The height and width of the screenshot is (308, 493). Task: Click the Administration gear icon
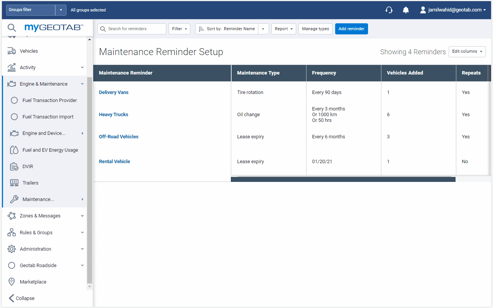(x=12, y=249)
